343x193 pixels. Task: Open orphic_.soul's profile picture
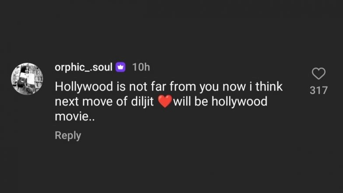[27, 78]
